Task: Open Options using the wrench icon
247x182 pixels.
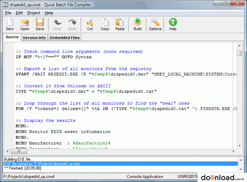Action: (x=155, y=22)
